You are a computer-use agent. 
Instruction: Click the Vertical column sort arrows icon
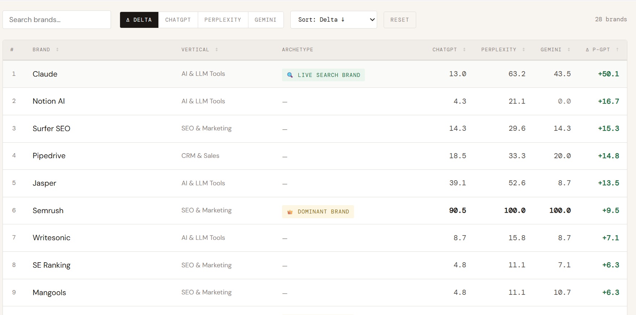pyautogui.click(x=217, y=50)
